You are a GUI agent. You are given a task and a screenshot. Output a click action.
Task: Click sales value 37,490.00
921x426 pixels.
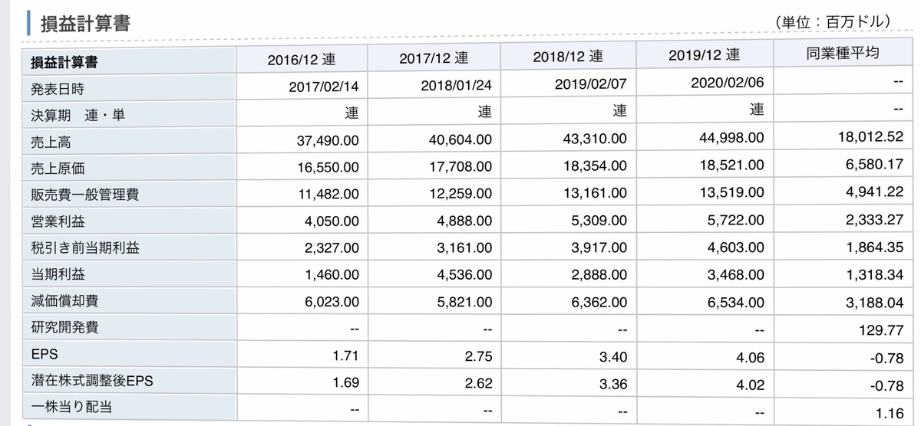328,141
